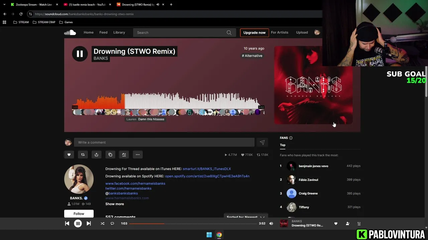Add track to Next up via queue icon
This screenshot has height=240, width=428.
[124, 155]
